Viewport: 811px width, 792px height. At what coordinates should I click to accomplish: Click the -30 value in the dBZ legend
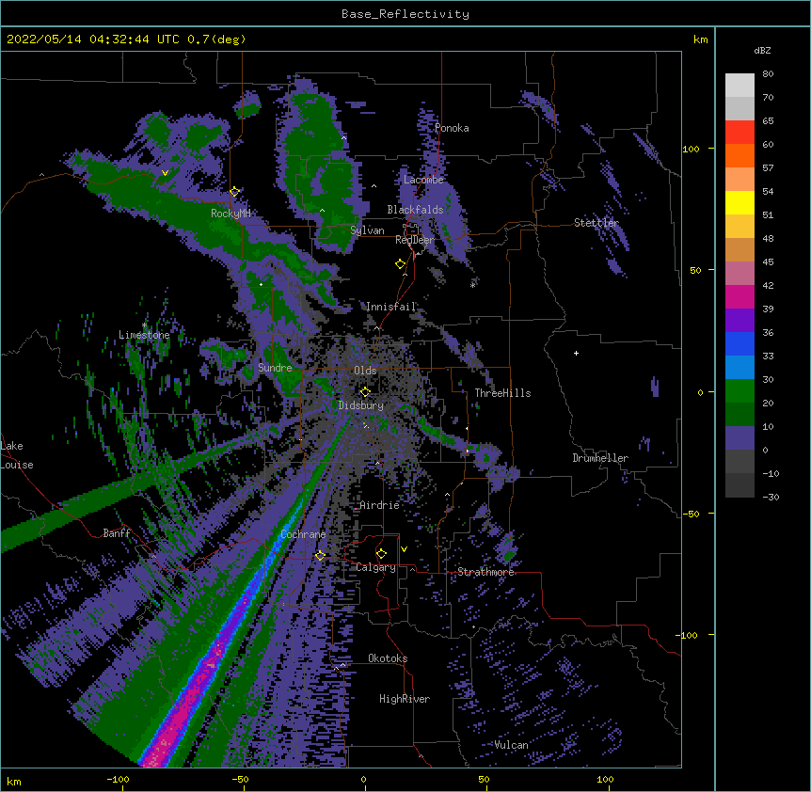[x=771, y=498]
